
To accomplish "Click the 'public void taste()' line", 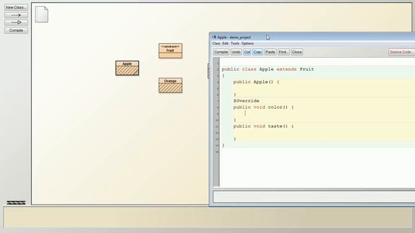I will pos(263,126).
